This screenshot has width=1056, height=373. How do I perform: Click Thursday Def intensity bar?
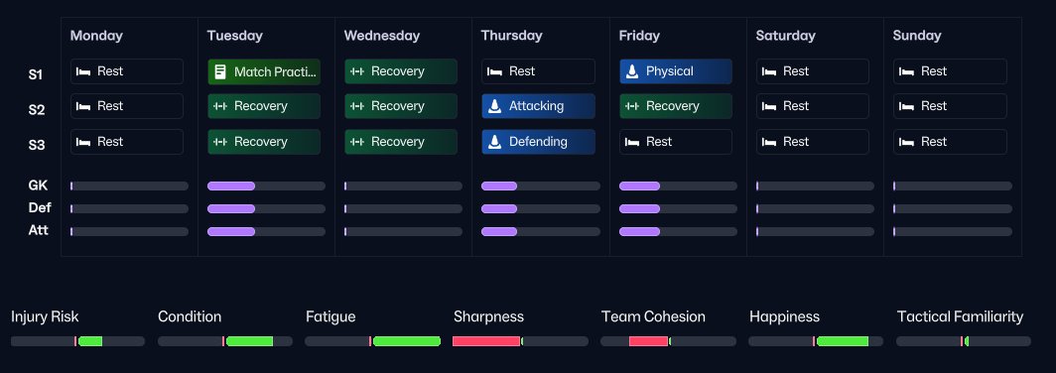(541, 208)
